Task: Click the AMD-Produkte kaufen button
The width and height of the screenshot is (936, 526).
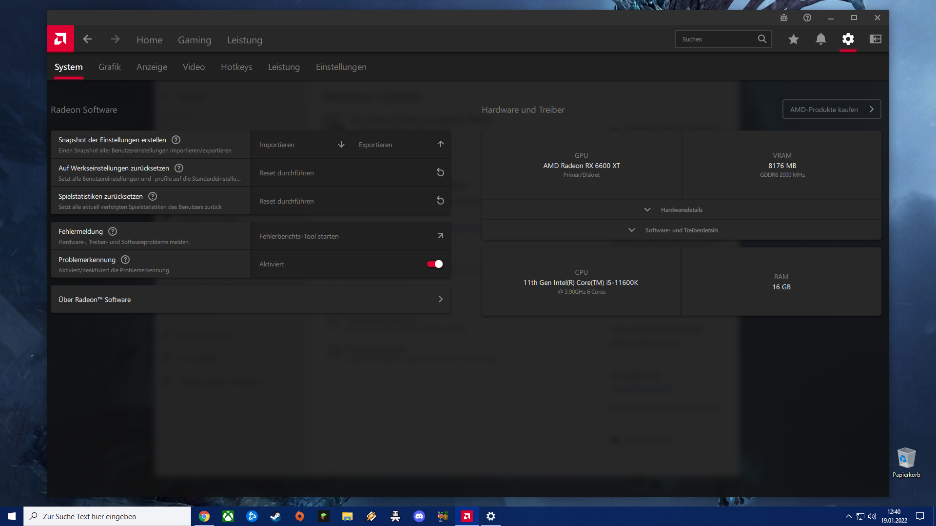Action: click(831, 110)
